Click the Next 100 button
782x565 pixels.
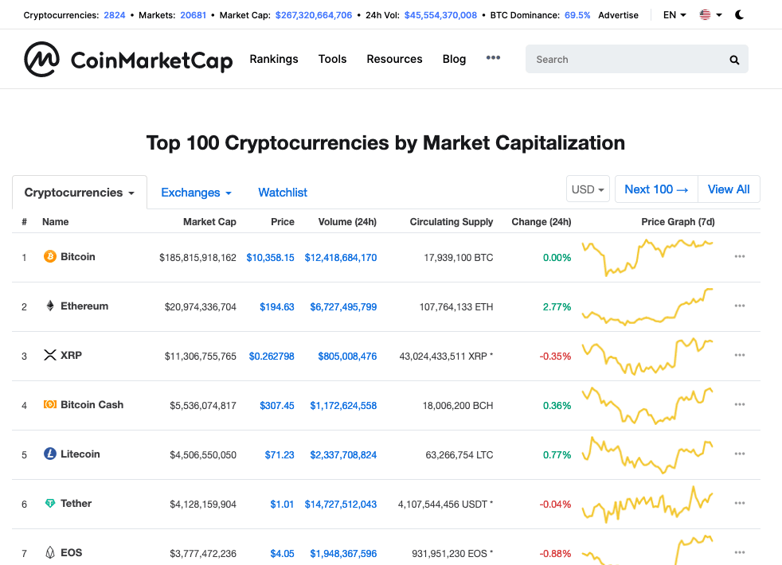656,189
